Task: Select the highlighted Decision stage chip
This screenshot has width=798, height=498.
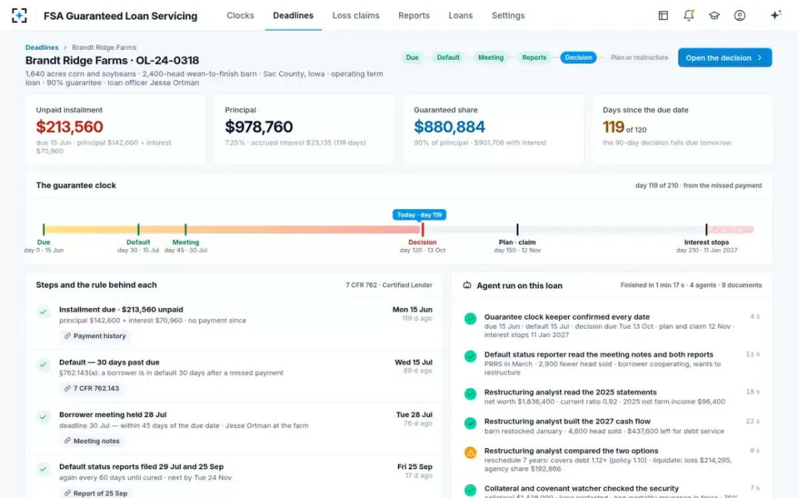Action: coord(579,58)
